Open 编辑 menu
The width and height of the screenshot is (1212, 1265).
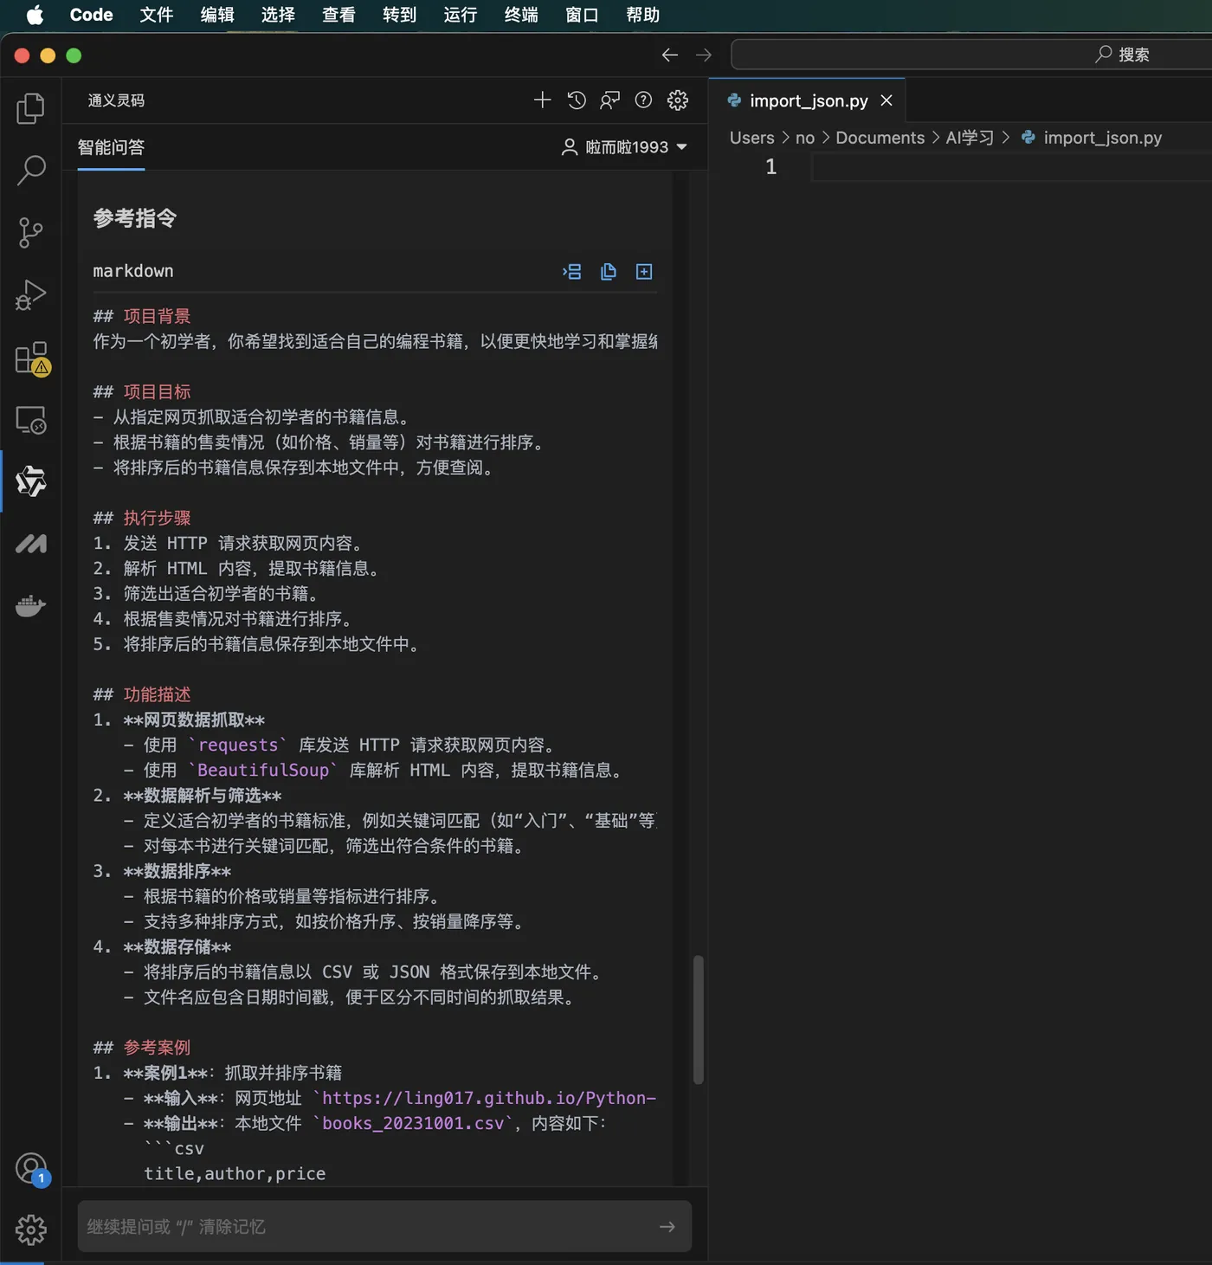(217, 15)
